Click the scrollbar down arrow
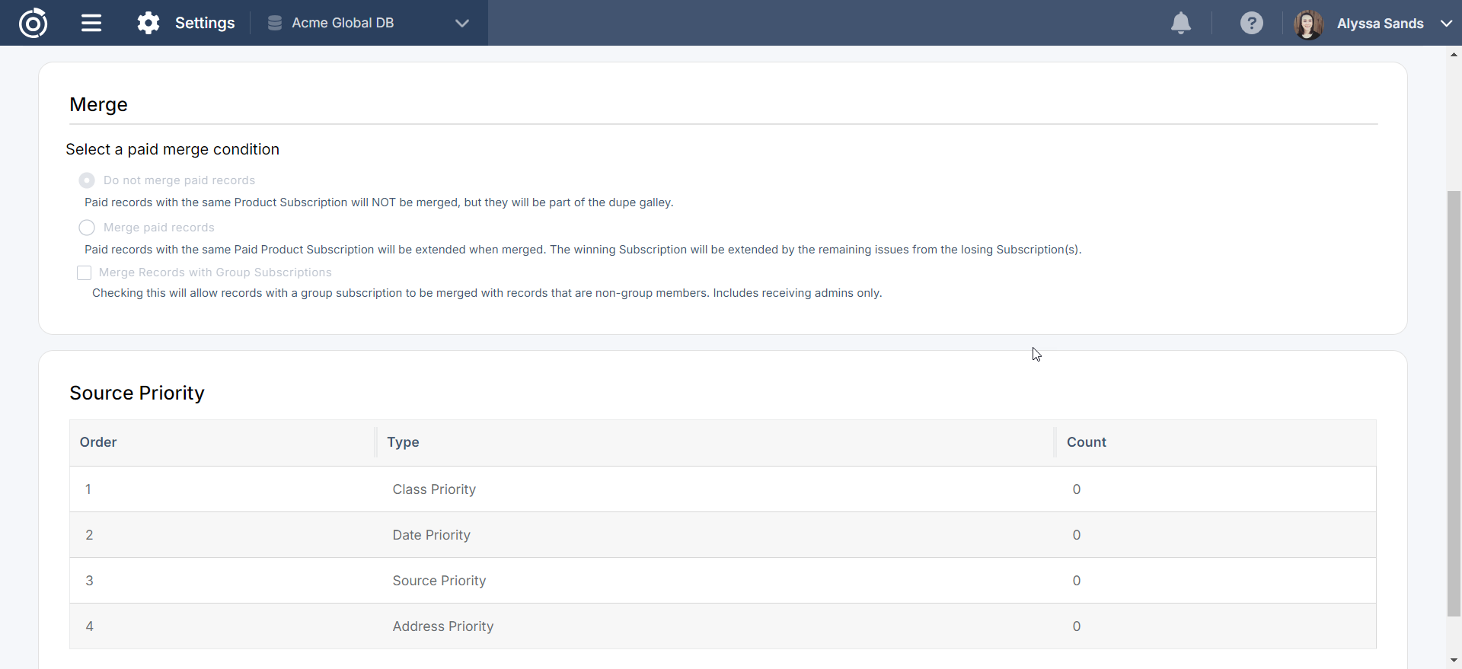The width and height of the screenshot is (1462, 669). coord(1454,661)
